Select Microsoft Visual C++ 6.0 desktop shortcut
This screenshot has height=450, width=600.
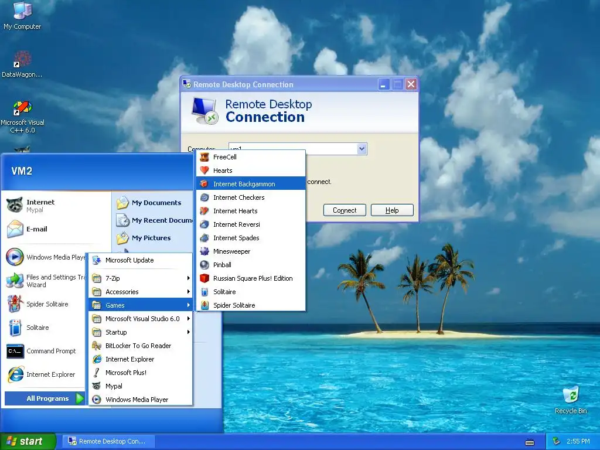22,117
